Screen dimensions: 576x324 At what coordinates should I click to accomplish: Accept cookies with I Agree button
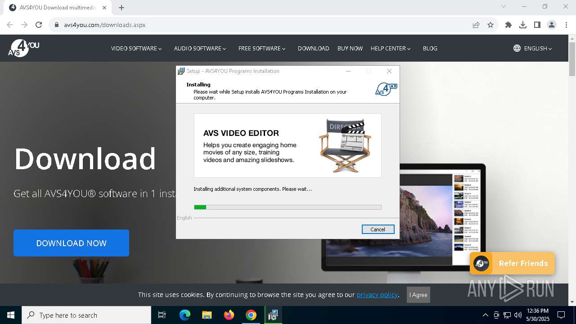(x=418, y=295)
